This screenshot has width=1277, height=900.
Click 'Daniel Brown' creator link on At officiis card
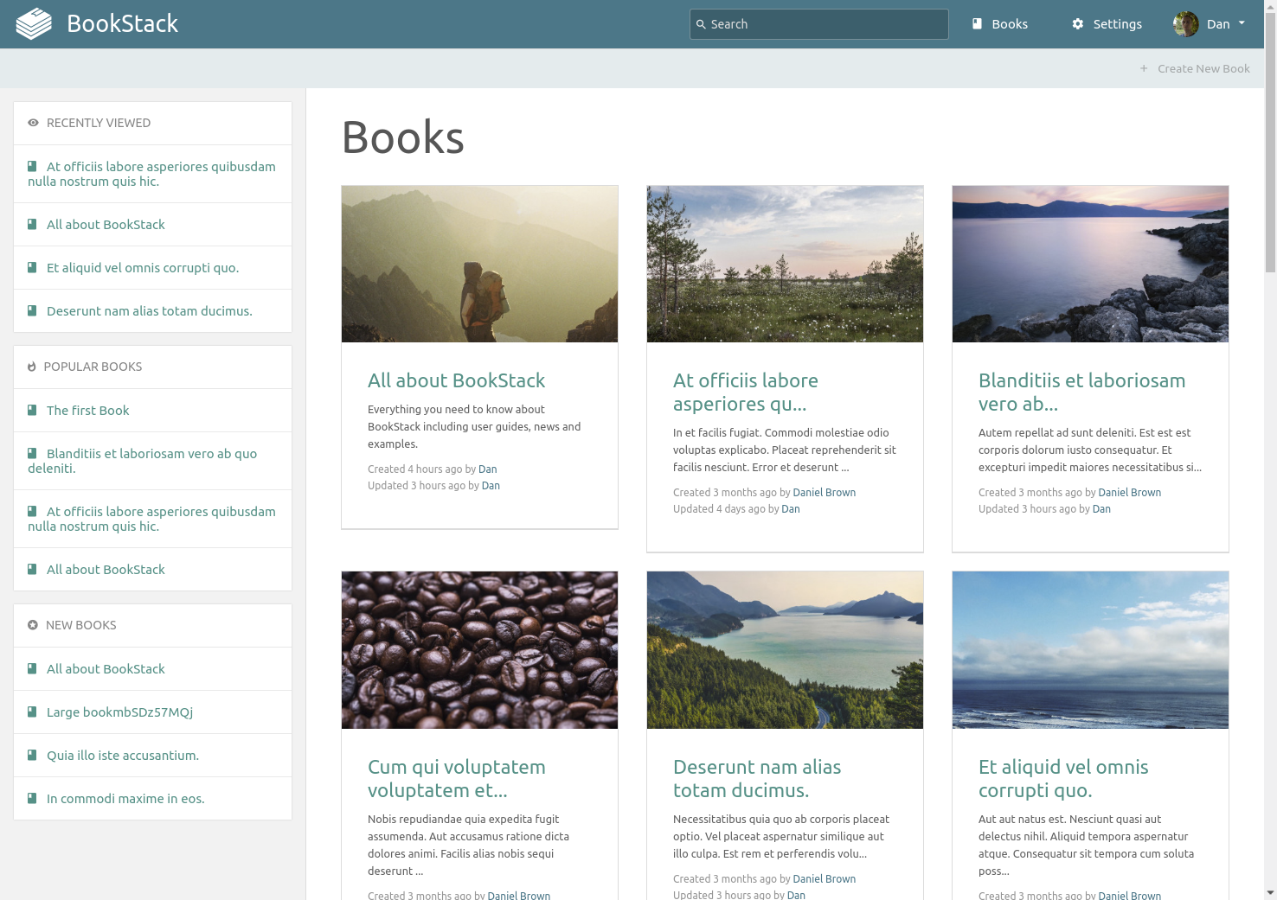point(824,493)
